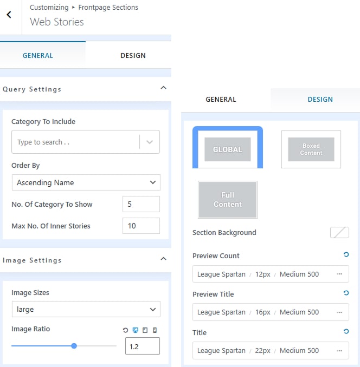Open the Section Background color picker
The width and height of the screenshot is (360, 367).
tap(339, 232)
